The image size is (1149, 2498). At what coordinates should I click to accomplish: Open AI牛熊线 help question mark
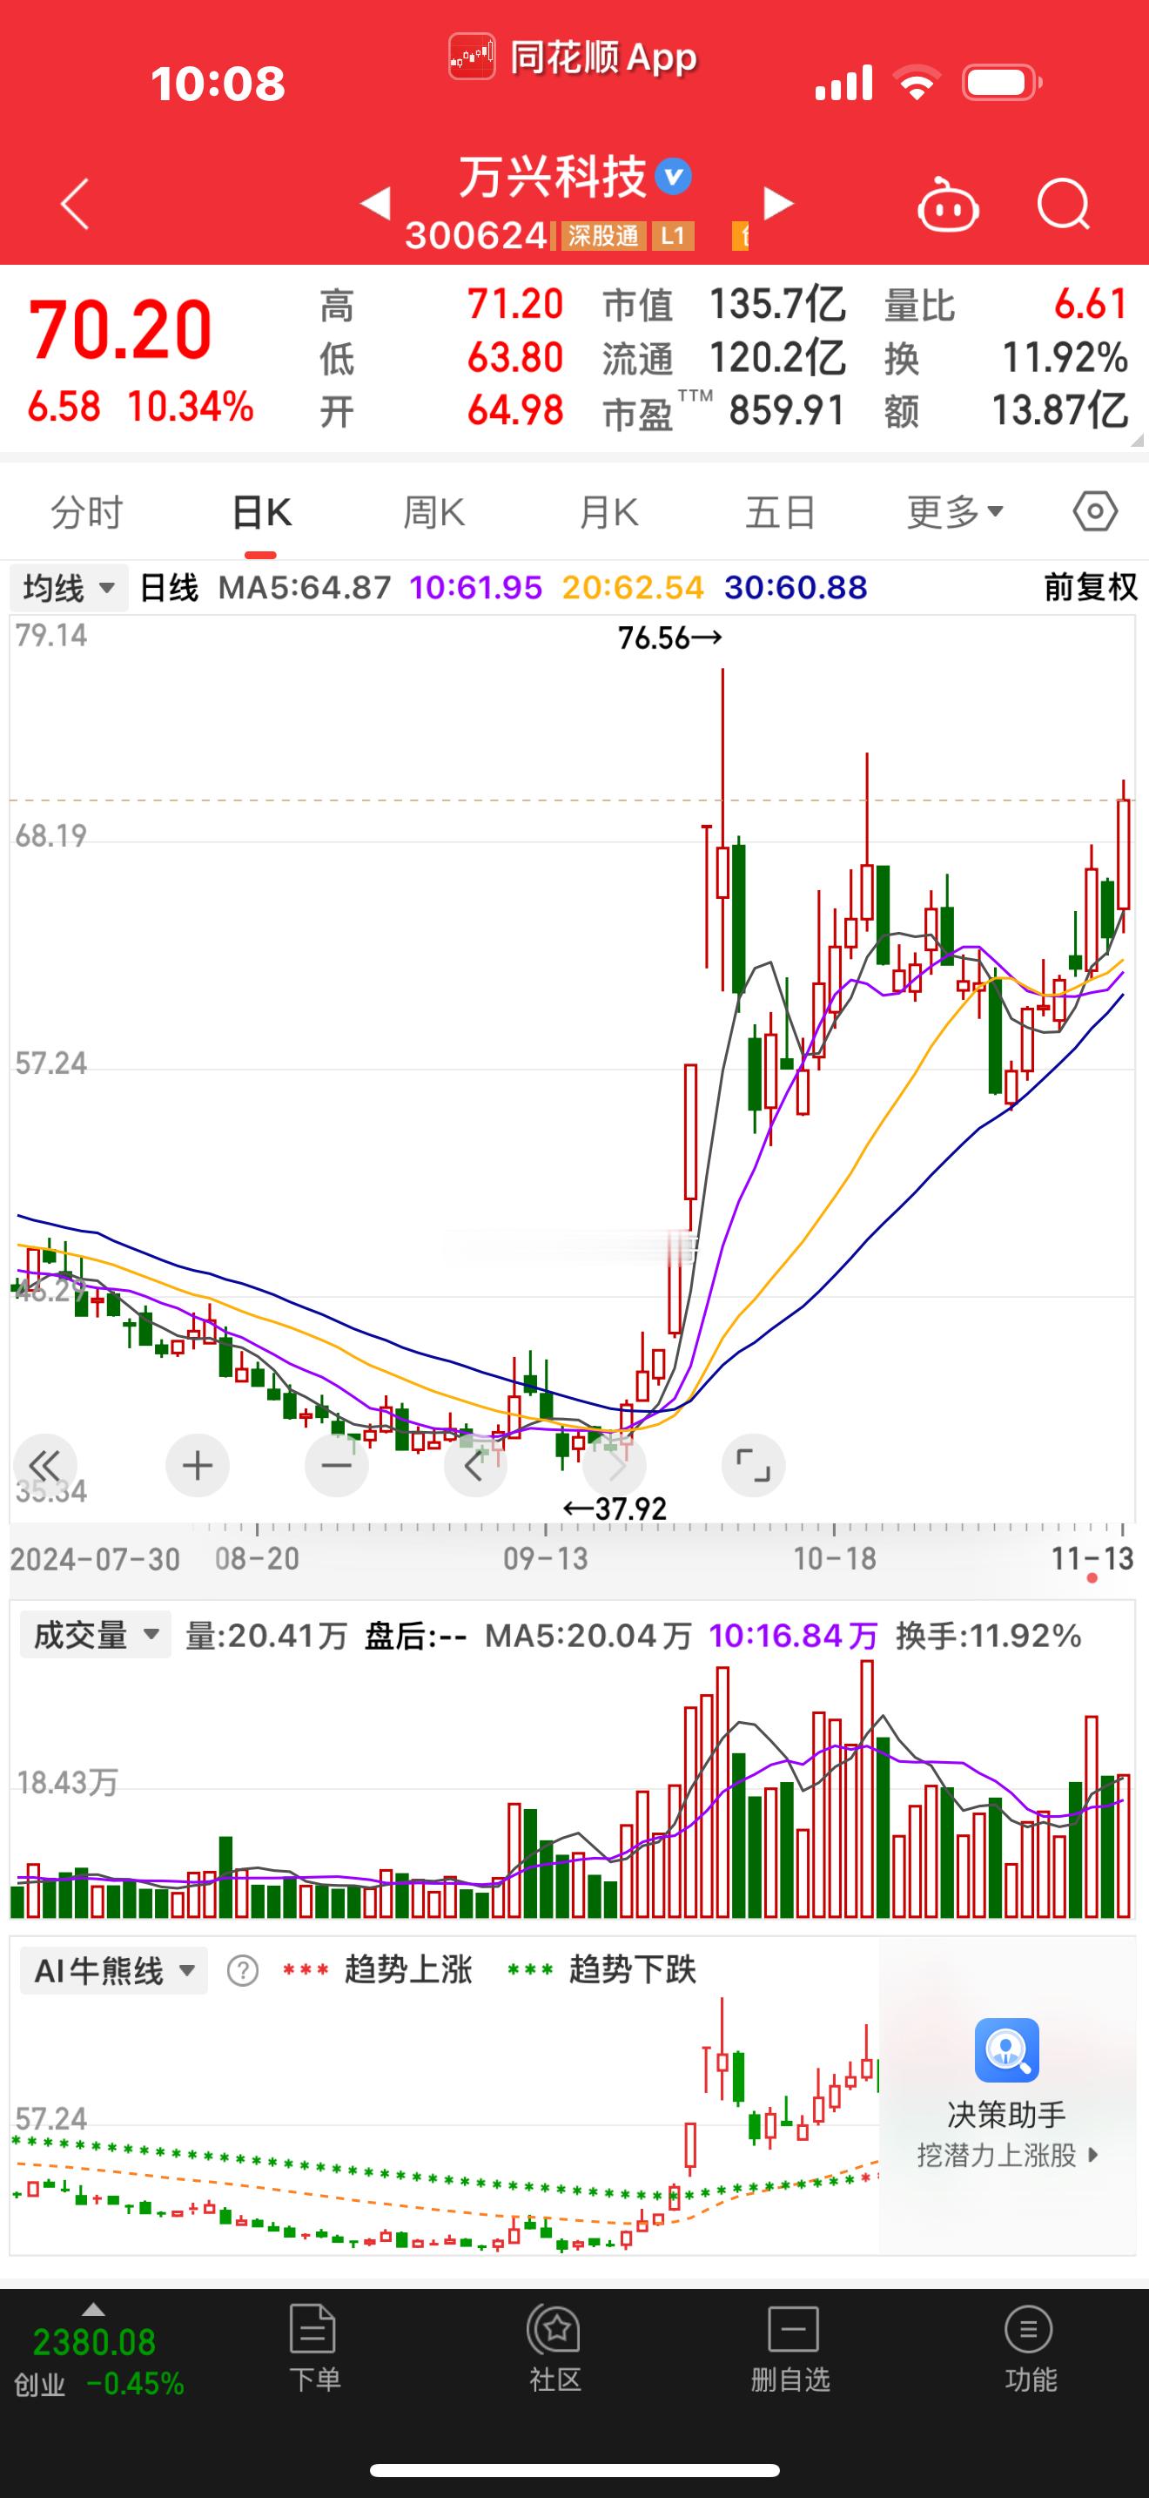[x=242, y=1971]
